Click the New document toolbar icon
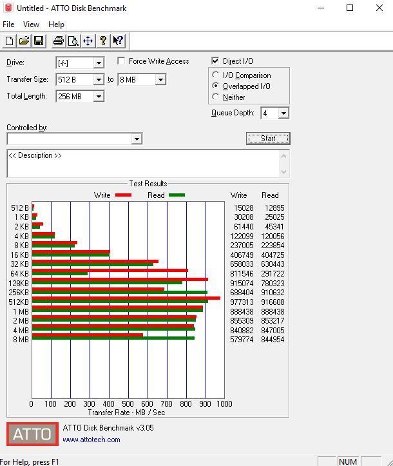 [9, 41]
